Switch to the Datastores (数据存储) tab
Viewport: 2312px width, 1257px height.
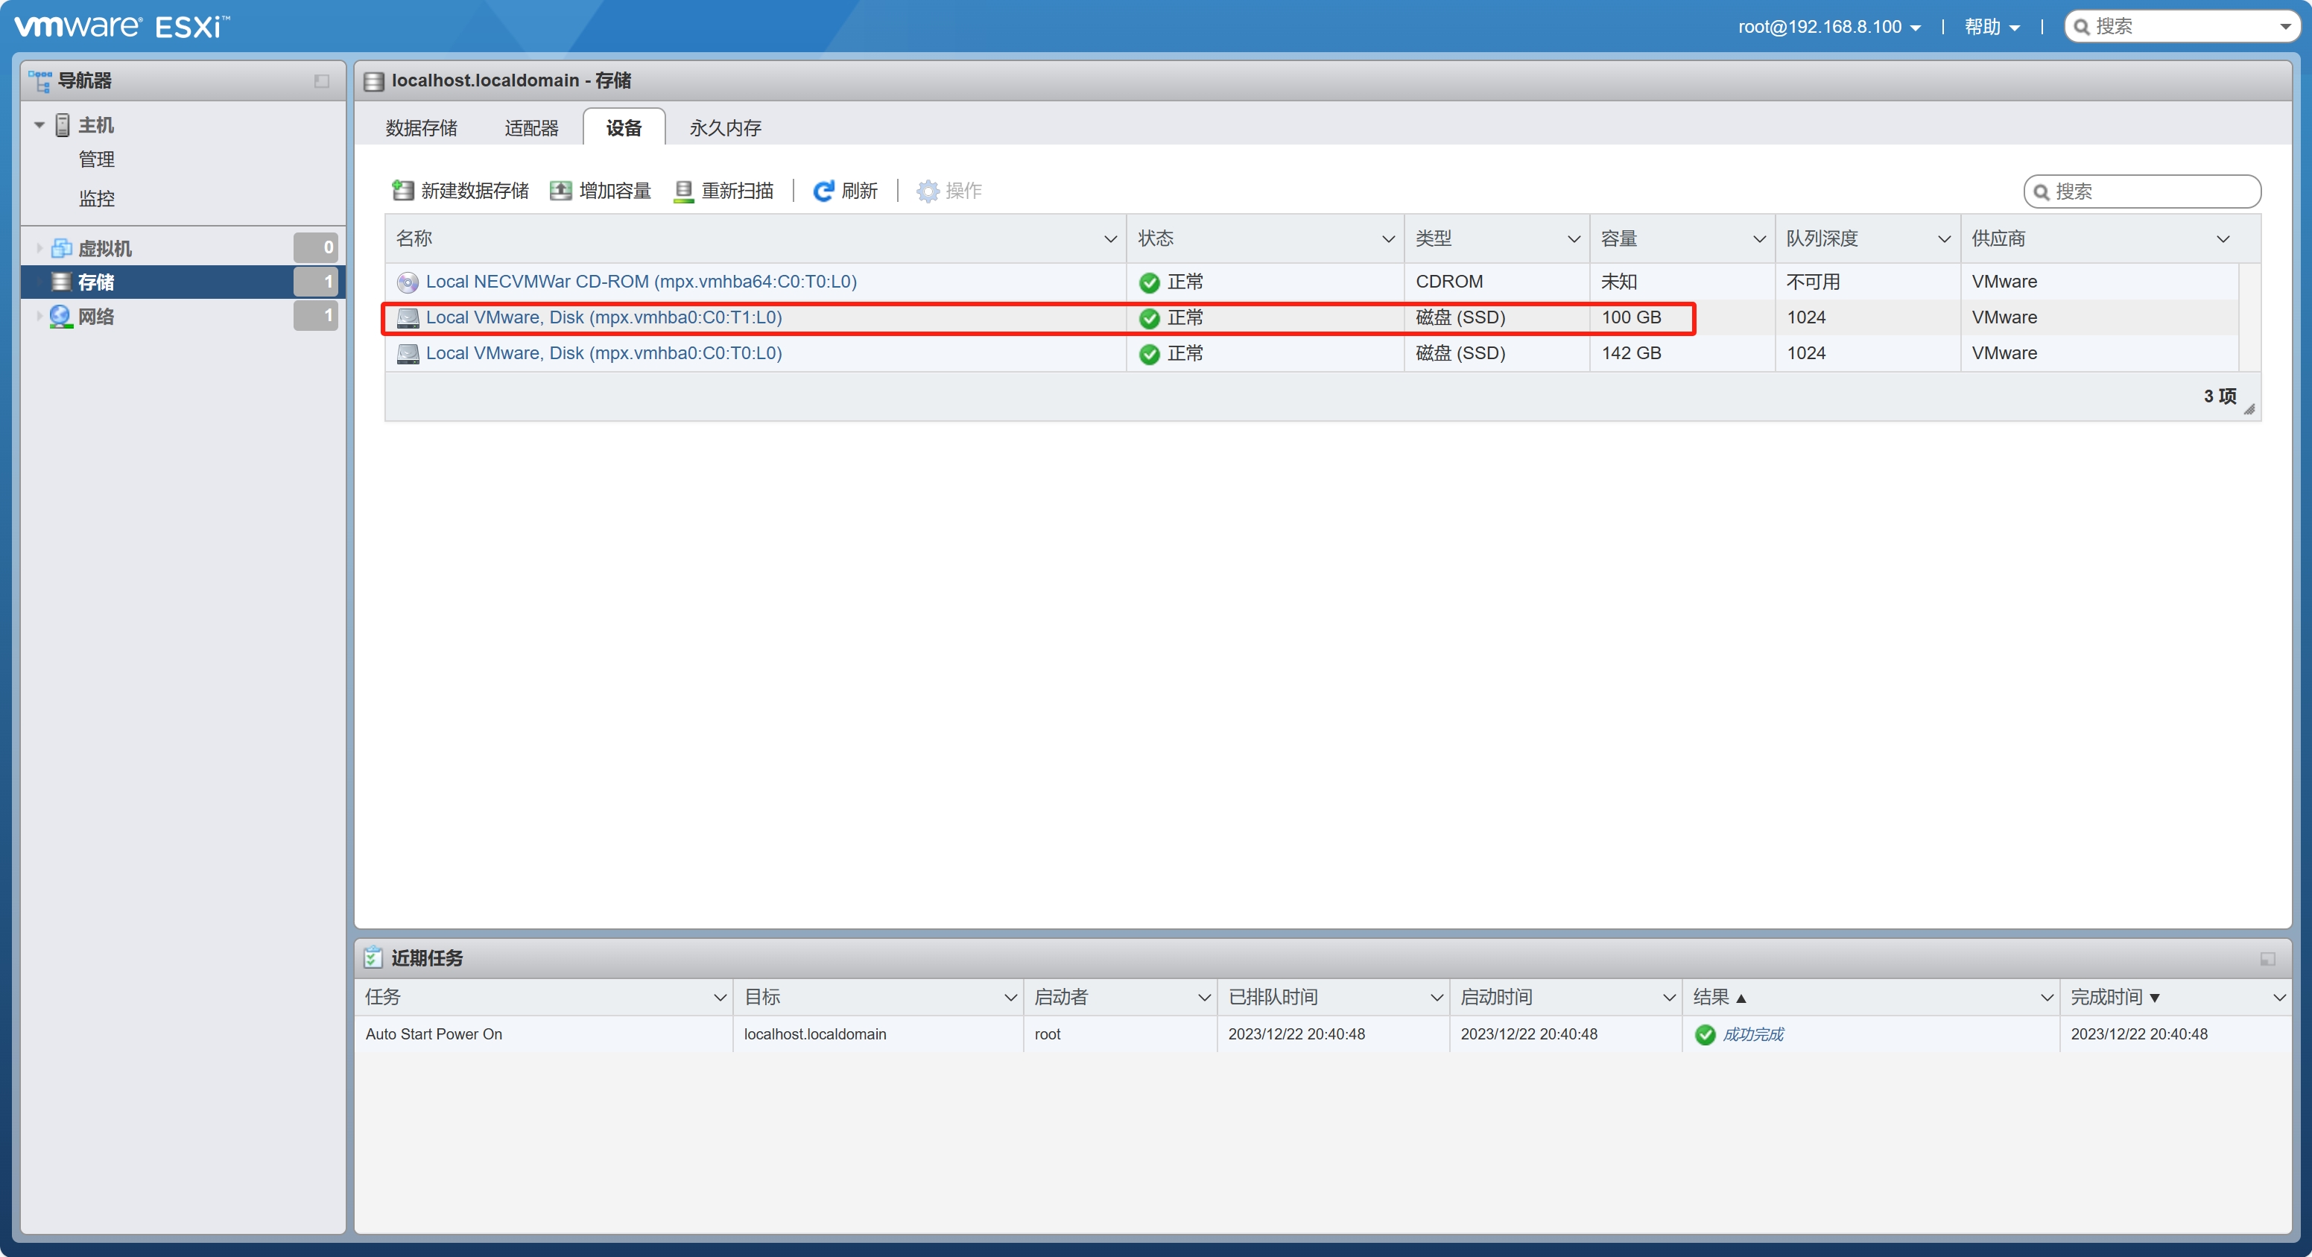coord(421,127)
